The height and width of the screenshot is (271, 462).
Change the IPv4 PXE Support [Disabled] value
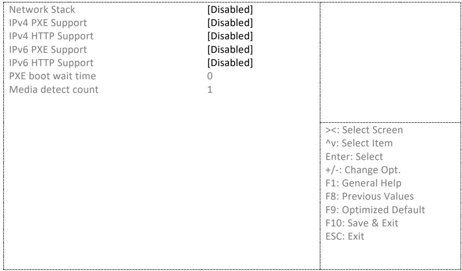(230, 22)
